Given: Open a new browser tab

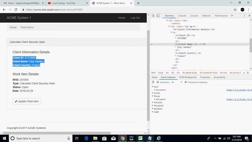Looking at the screenshot, I should coord(138,3).
